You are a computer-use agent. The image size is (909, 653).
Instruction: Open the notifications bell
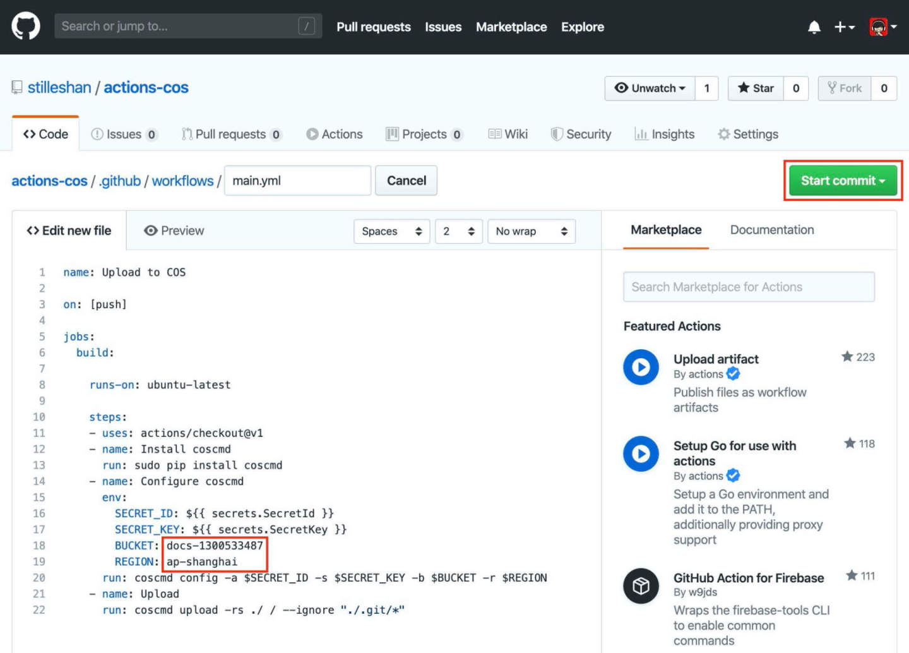(x=814, y=27)
